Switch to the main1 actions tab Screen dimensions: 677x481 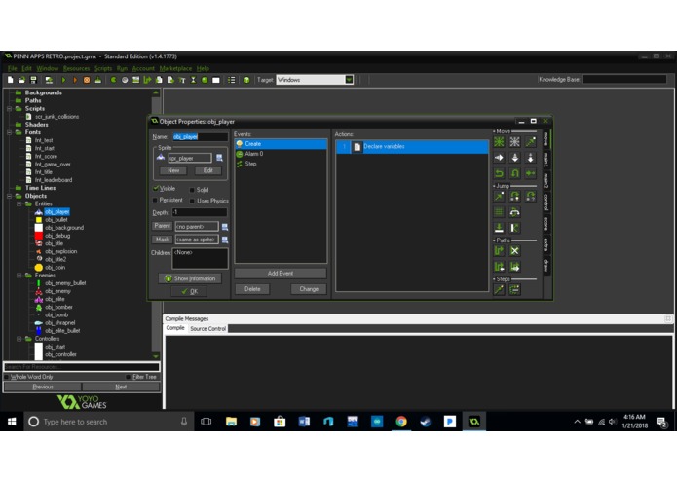546,160
